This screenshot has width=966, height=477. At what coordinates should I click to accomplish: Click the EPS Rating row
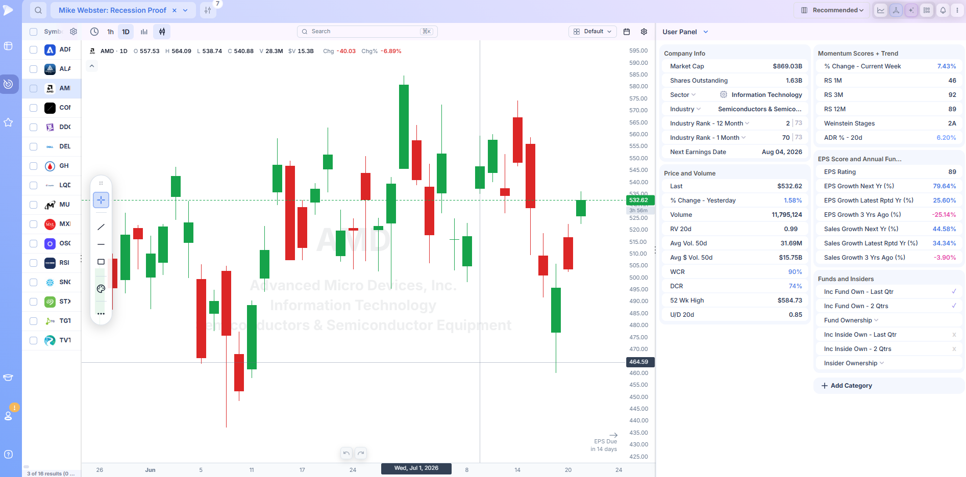[x=889, y=172]
